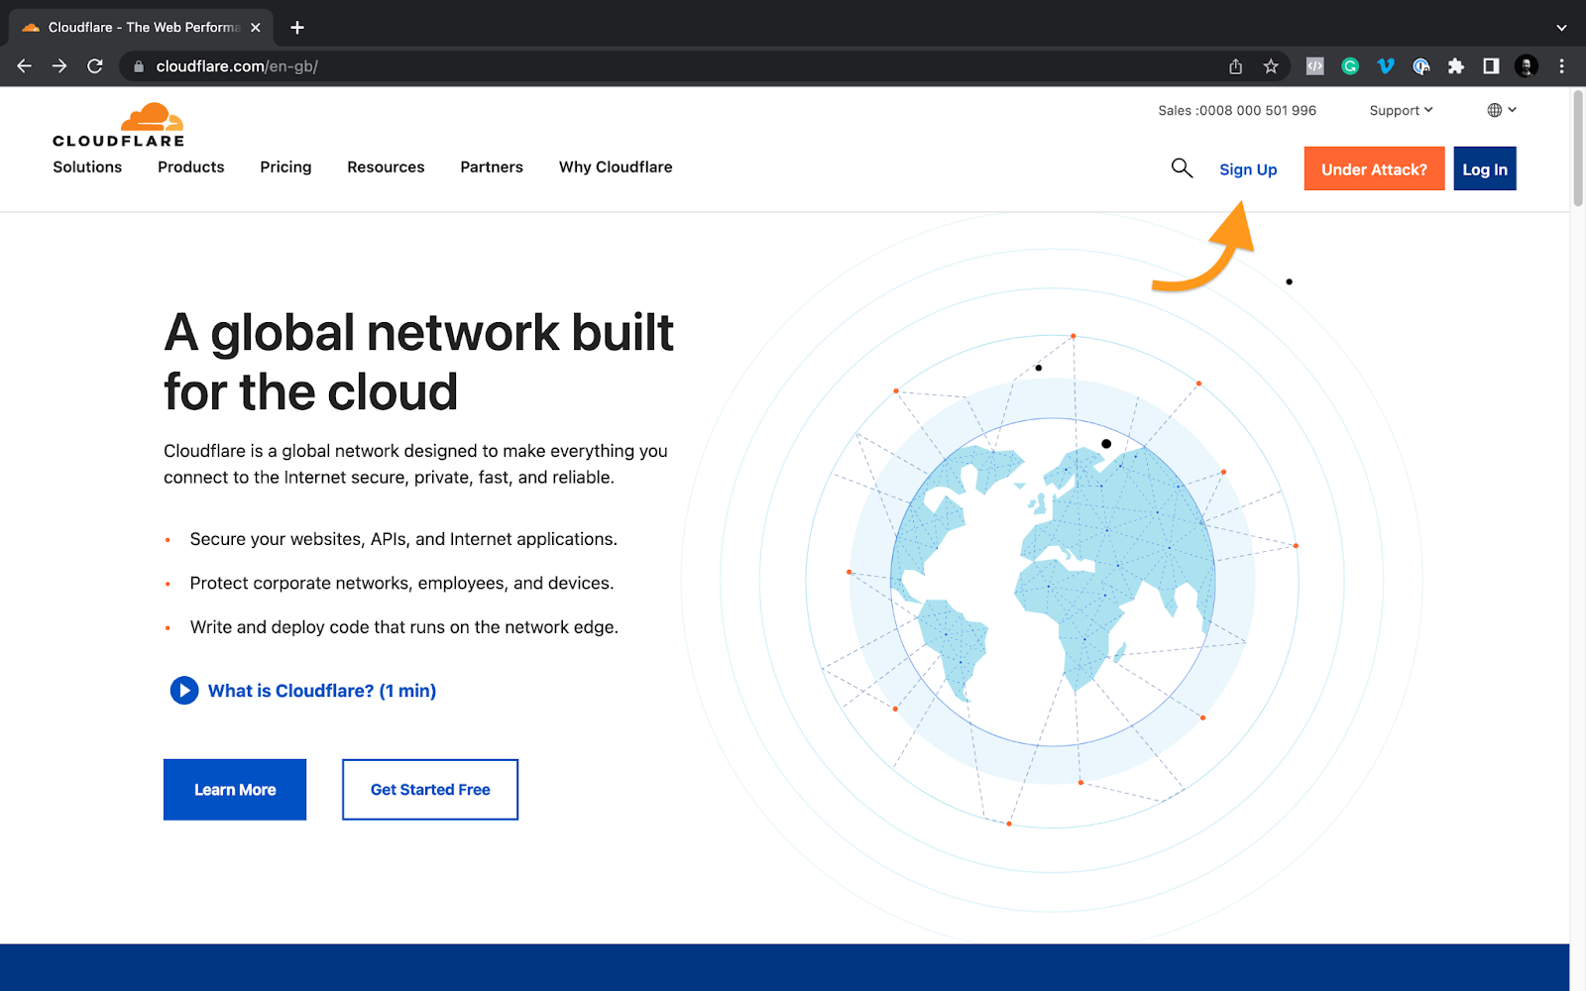Toggle the browser side panel icon
The width and height of the screenshot is (1586, 991).
click(x=1491, y=66)
